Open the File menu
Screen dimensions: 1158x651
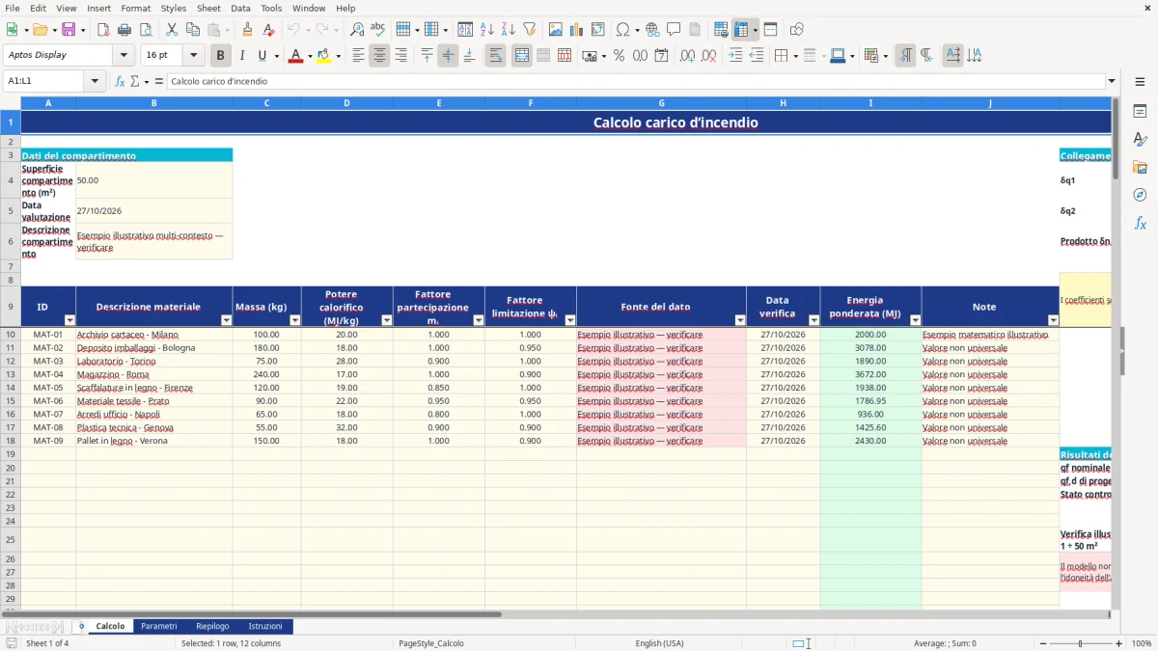[12, 8]
